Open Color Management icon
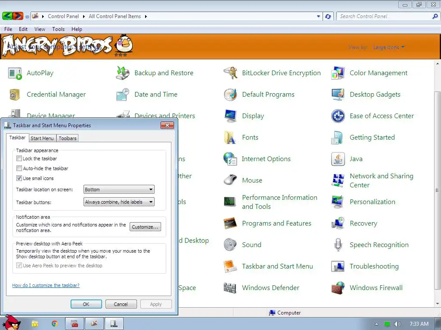 click(338, 73)
